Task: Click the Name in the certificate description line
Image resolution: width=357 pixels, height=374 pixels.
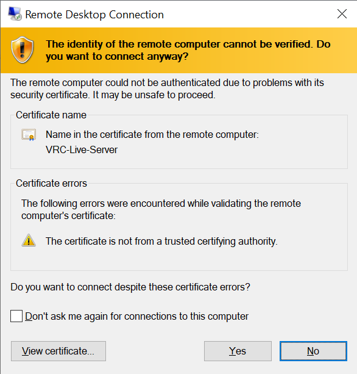Action: point(152,135)
